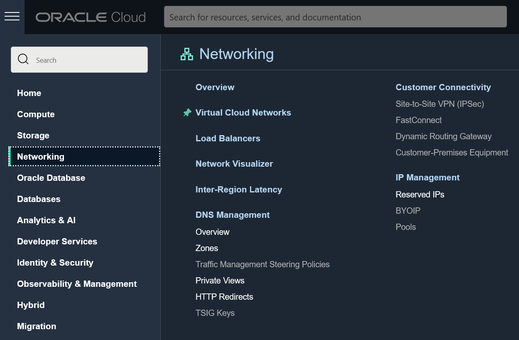Click the magnifier icon in sidebar search
The width and height of the screenshot is (519, 340).
tap(24, 59)
